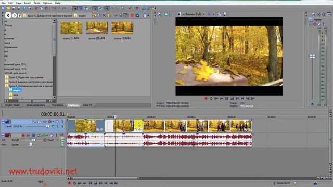
Task: Copy snapshot to clipboard in preview toolbar
Action: 220,14
